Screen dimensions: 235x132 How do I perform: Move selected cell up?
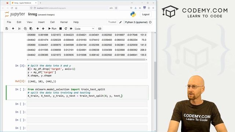coord(37,29)
